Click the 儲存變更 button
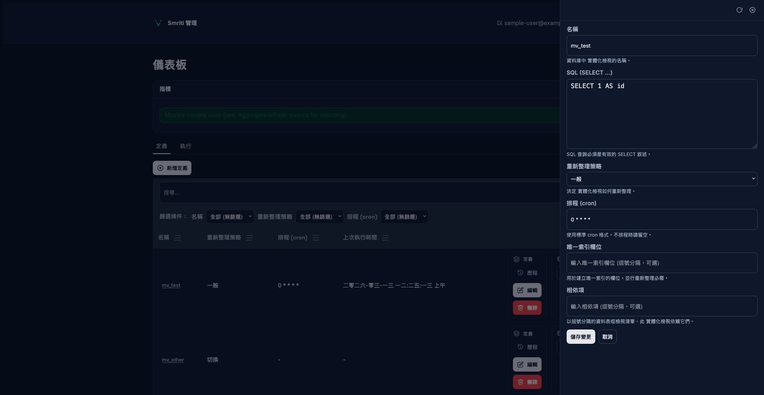Image resolution: width=764 pixels, height=395 pixels. click(x=581, y=337)
